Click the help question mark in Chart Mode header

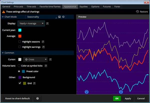pos(63,17)
